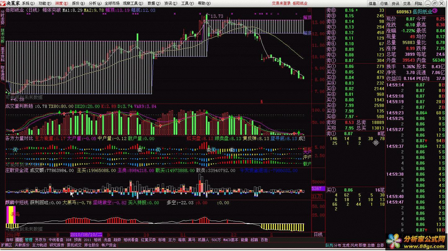Viewport: 448px width, 251px height.
Task: Select 队列 tab in order panel
Action: [329, 245]
